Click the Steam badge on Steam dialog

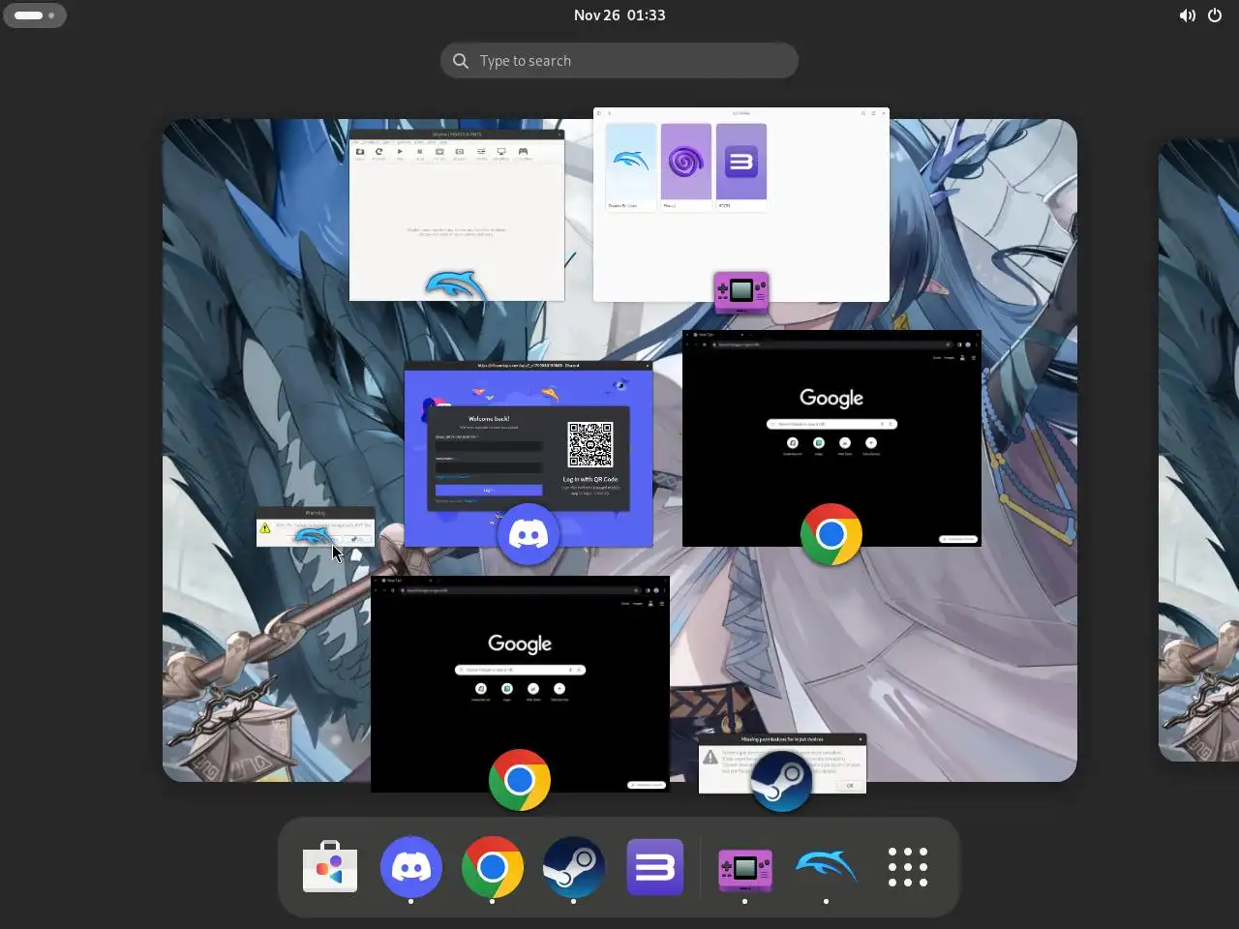coord(782,782)
